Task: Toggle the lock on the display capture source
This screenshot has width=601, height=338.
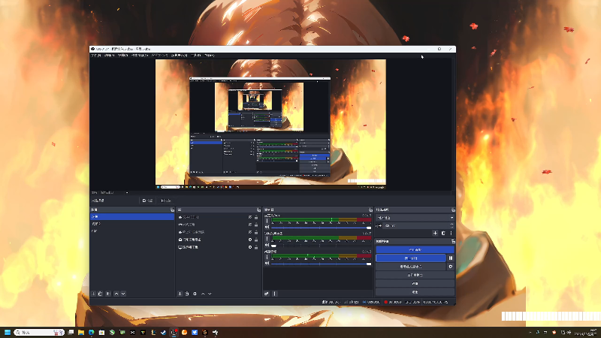Action: point(256,247)
